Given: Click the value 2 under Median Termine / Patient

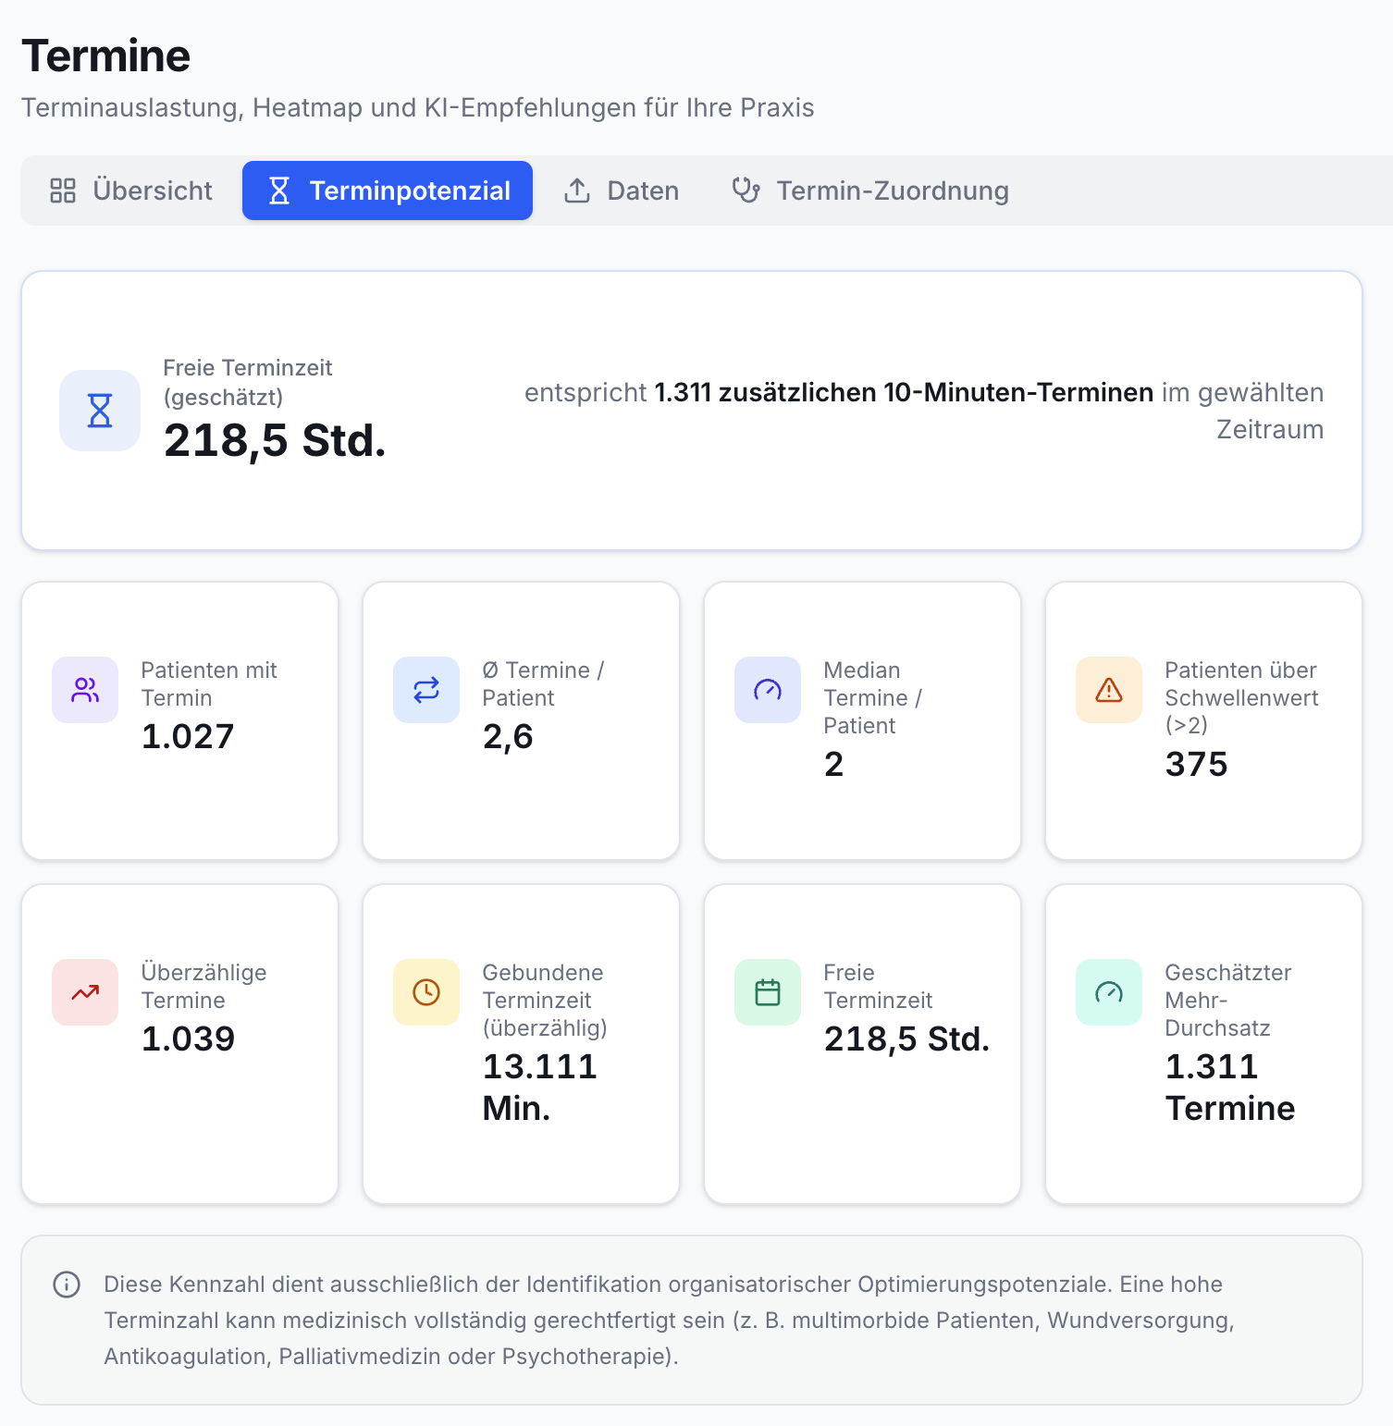Looking at the screenshot, I should (833, 765).
